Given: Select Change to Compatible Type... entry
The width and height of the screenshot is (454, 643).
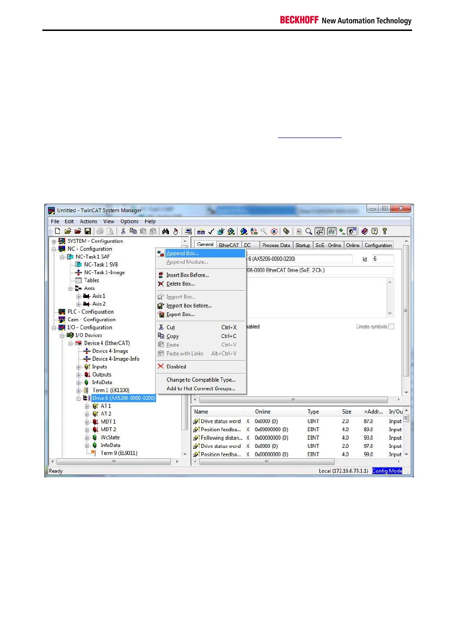Looking at the screenshot, I should pos(201,380).
